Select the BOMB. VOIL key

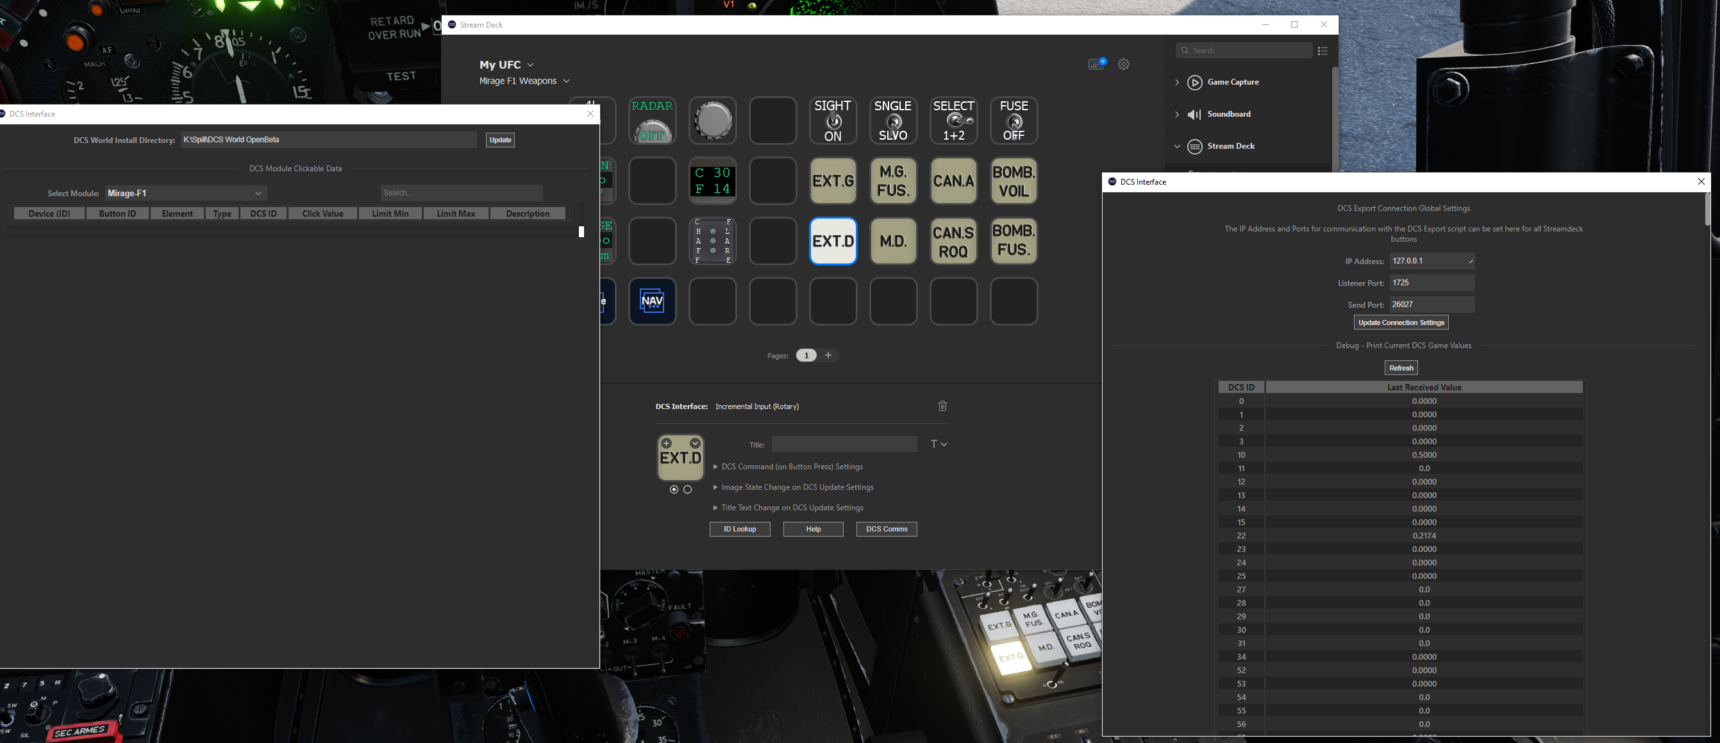click(x=1014, y=181)
